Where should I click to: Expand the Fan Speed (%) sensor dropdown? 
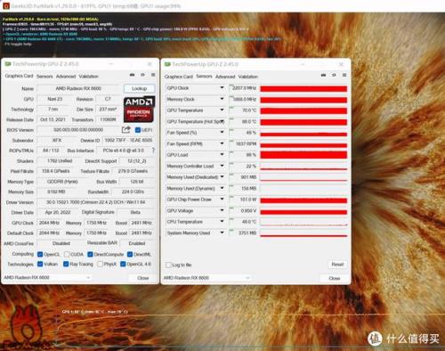(222, 132)
